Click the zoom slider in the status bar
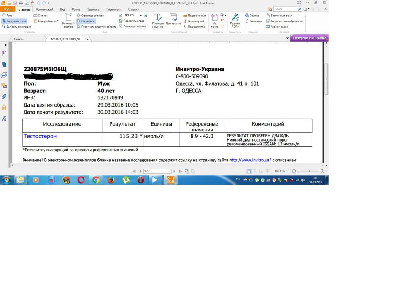Image resolution: width=405 pixels, height=300 pixels. point(310,171)
